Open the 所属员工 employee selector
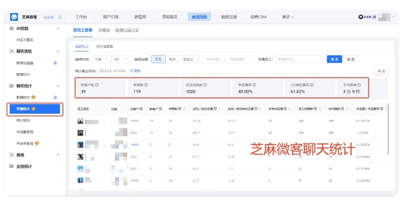Screen dimensions: 403x203 coord(299,59)
